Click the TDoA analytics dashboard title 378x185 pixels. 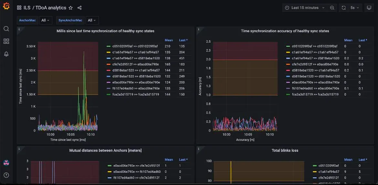(51, 8)
